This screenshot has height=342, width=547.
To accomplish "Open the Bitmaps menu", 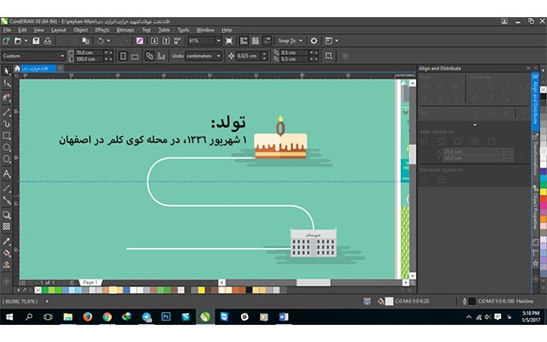I will (x=126, y=30).
